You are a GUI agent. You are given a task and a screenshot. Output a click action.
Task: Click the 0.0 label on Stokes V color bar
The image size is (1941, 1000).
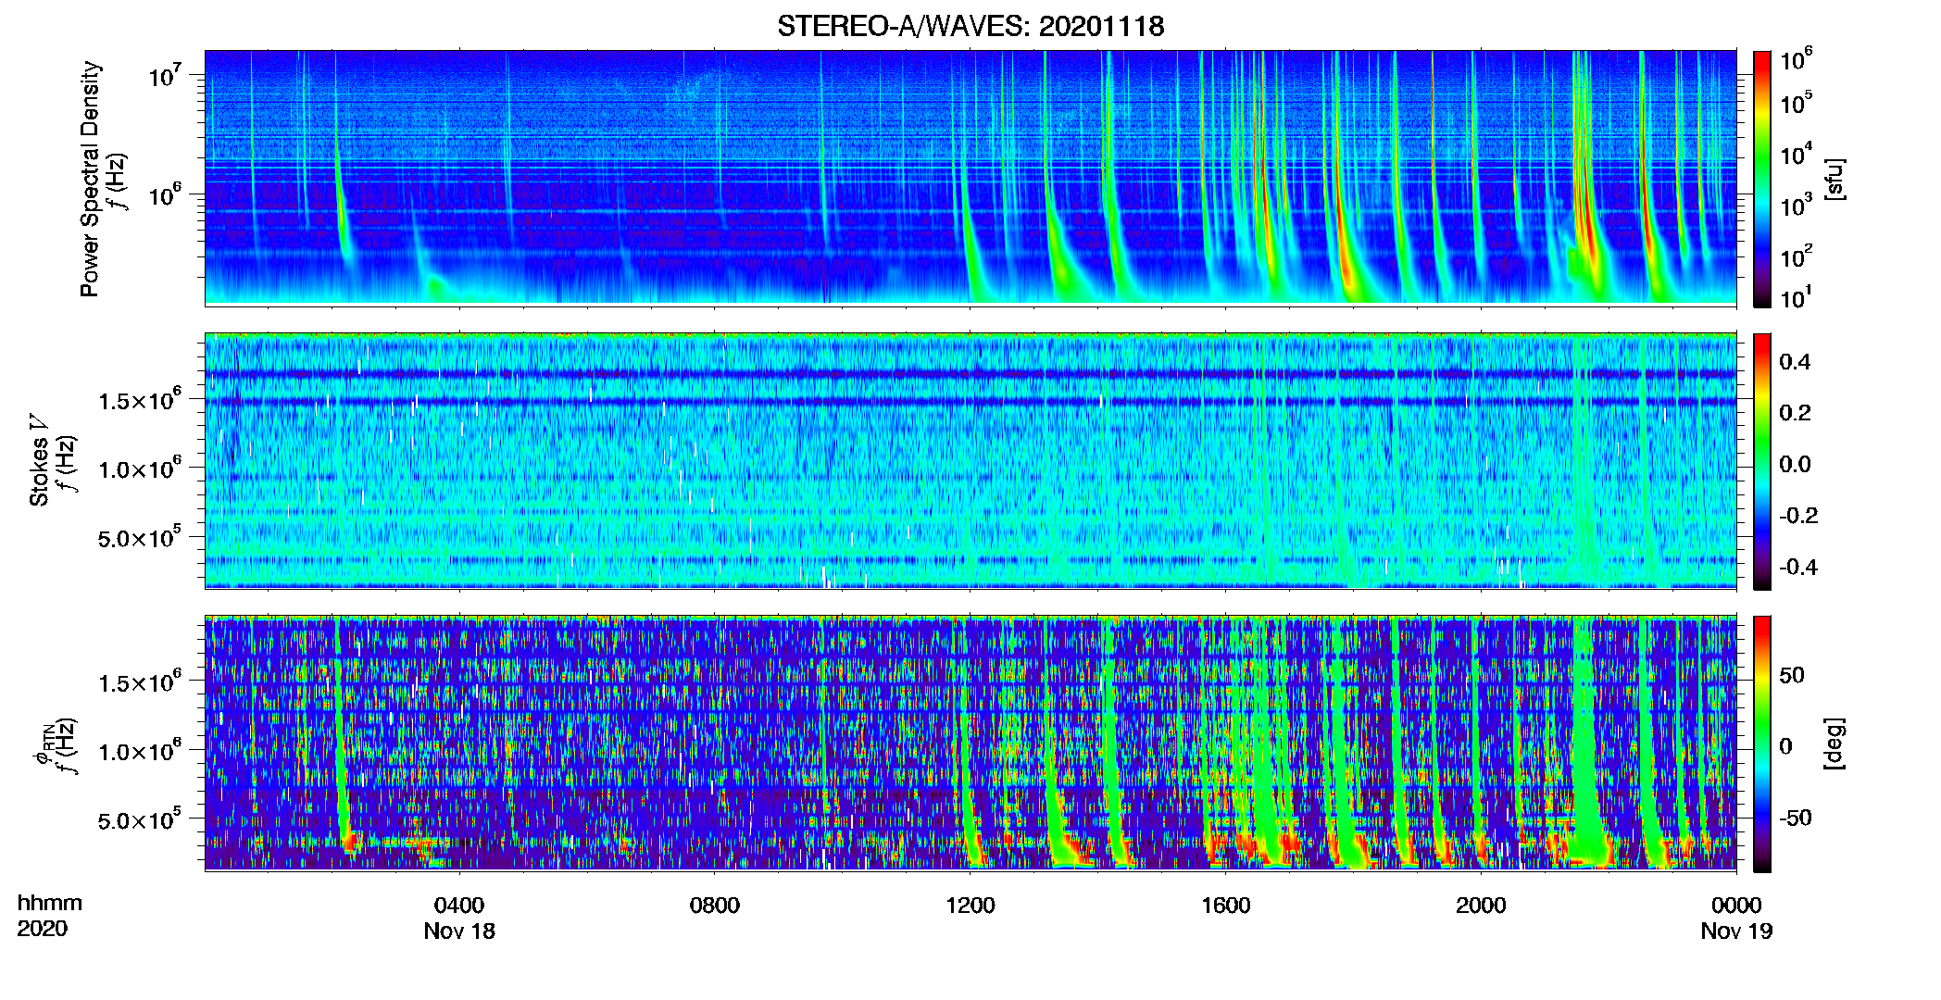click(1795, 465)
